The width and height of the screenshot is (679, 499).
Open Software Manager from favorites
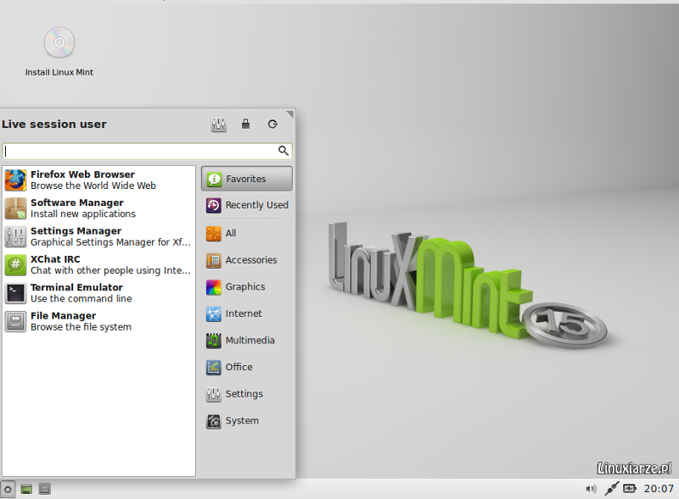point(98,208)
